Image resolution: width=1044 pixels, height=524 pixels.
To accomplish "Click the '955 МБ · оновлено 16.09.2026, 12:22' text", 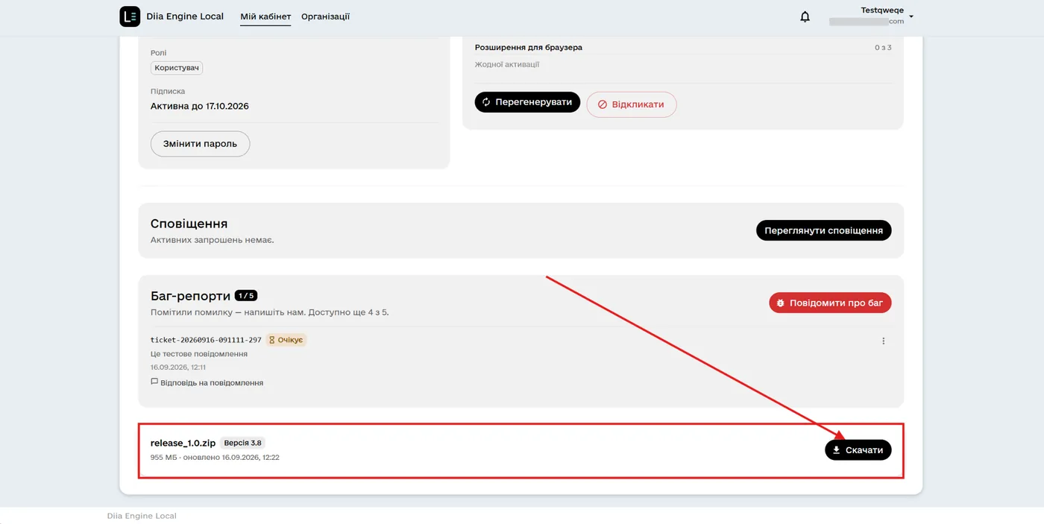I will [215, 457].
